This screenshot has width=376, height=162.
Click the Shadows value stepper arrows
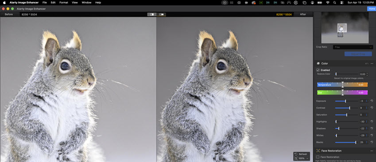point(367,128)
